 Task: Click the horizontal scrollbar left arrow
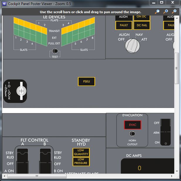click(x=4, y=176)
